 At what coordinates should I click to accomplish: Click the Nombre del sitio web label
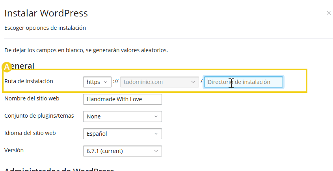[32, 98]
